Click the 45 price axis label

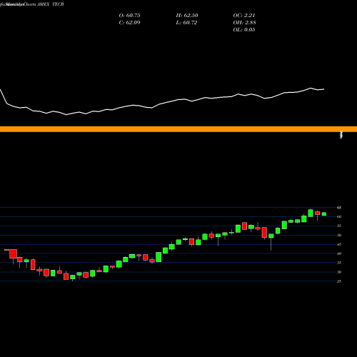click(339, 244)
